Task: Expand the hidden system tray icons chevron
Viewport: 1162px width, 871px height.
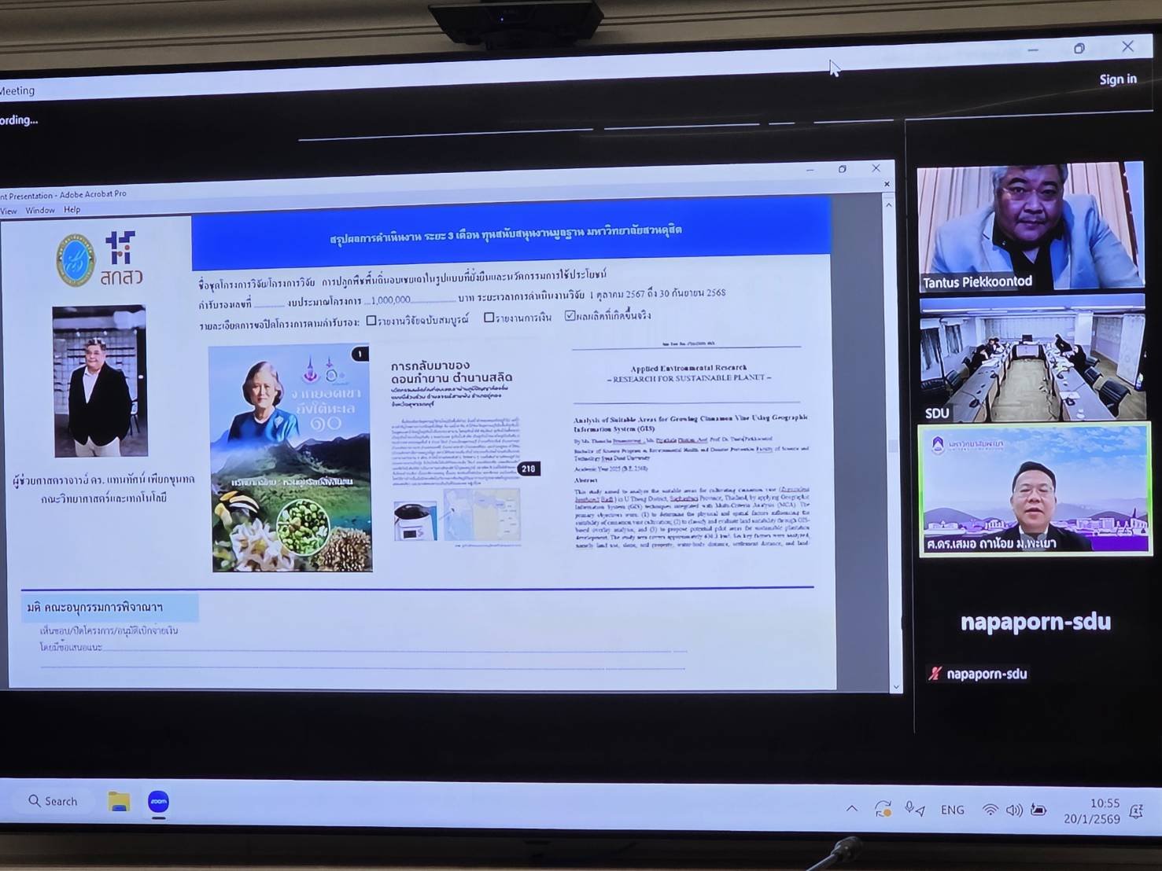Action: pyautogui.click(x=852, y=808)
